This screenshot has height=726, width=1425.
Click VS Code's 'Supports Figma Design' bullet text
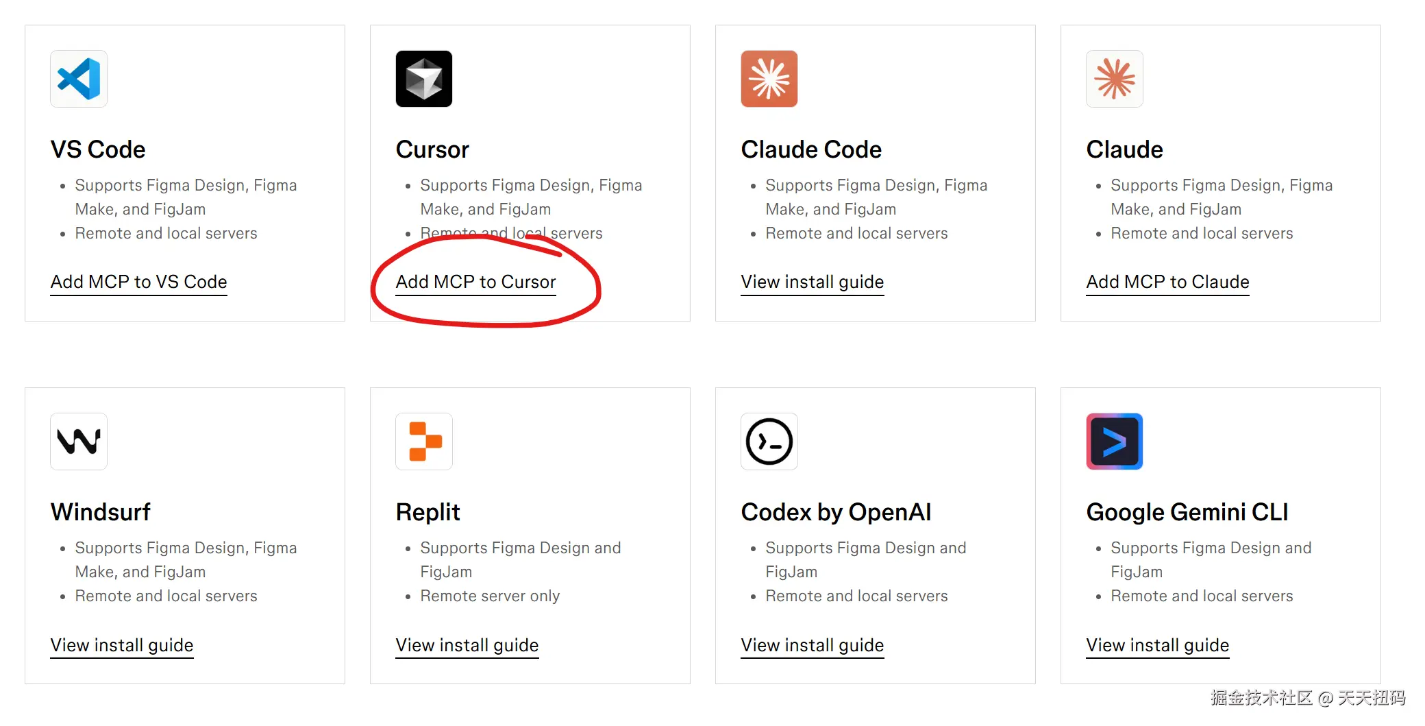pos(186,197)
